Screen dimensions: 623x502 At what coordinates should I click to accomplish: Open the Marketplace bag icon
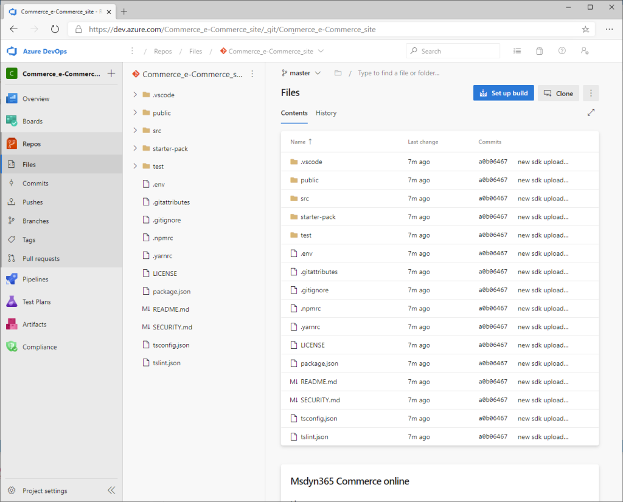(x=539, y=51)
